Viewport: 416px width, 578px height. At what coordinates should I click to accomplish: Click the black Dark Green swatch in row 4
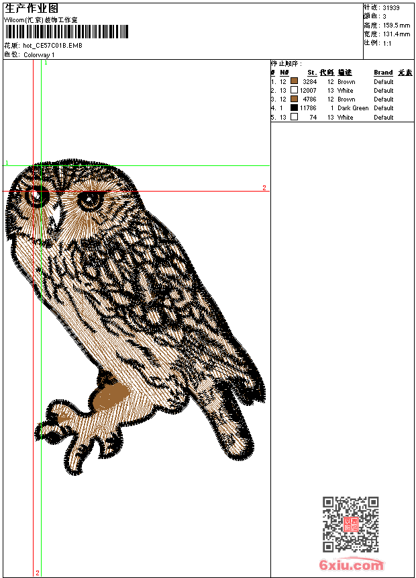click(294, 108)
